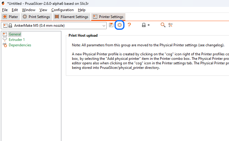Open physical printer editor via cog icon
The width and height of the screenshot is (229, 141).
tap(120, 25)
